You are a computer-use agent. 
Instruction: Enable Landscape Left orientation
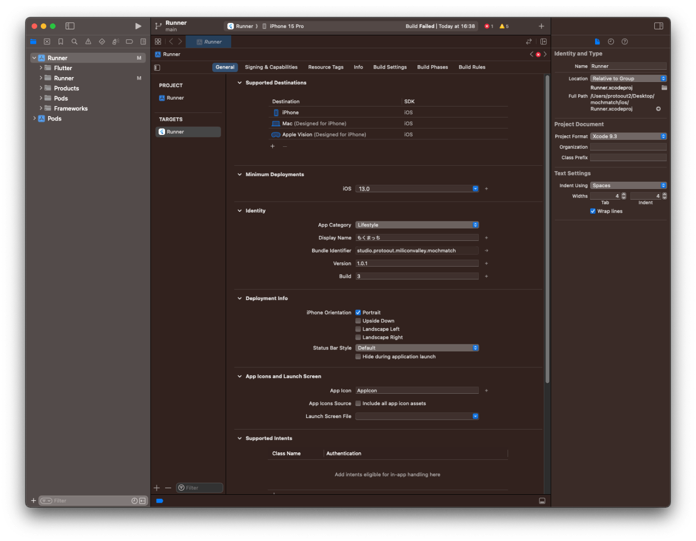click(x=358, y=329)
